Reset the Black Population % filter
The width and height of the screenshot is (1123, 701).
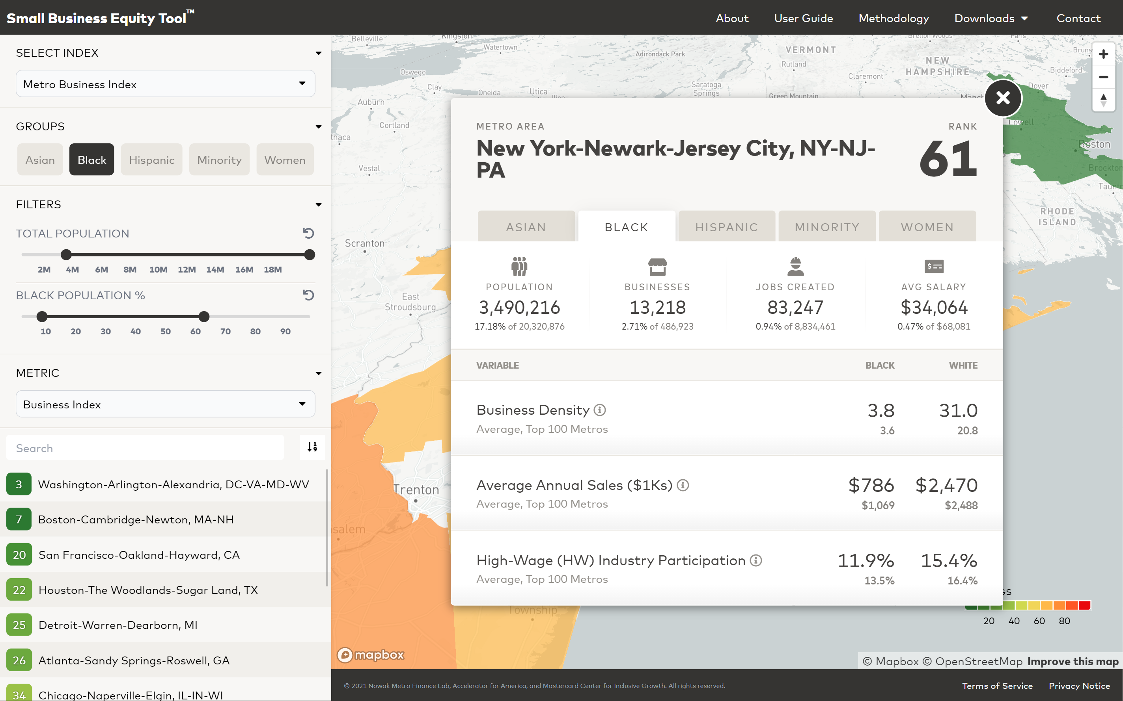coord(309,295)
